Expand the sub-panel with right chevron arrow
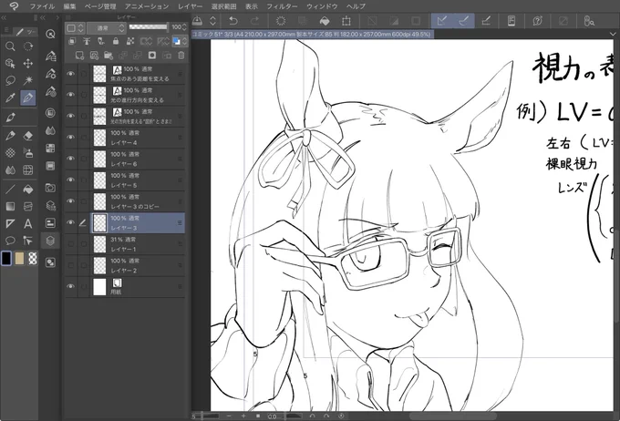620x421 pixels. (57, 18)
